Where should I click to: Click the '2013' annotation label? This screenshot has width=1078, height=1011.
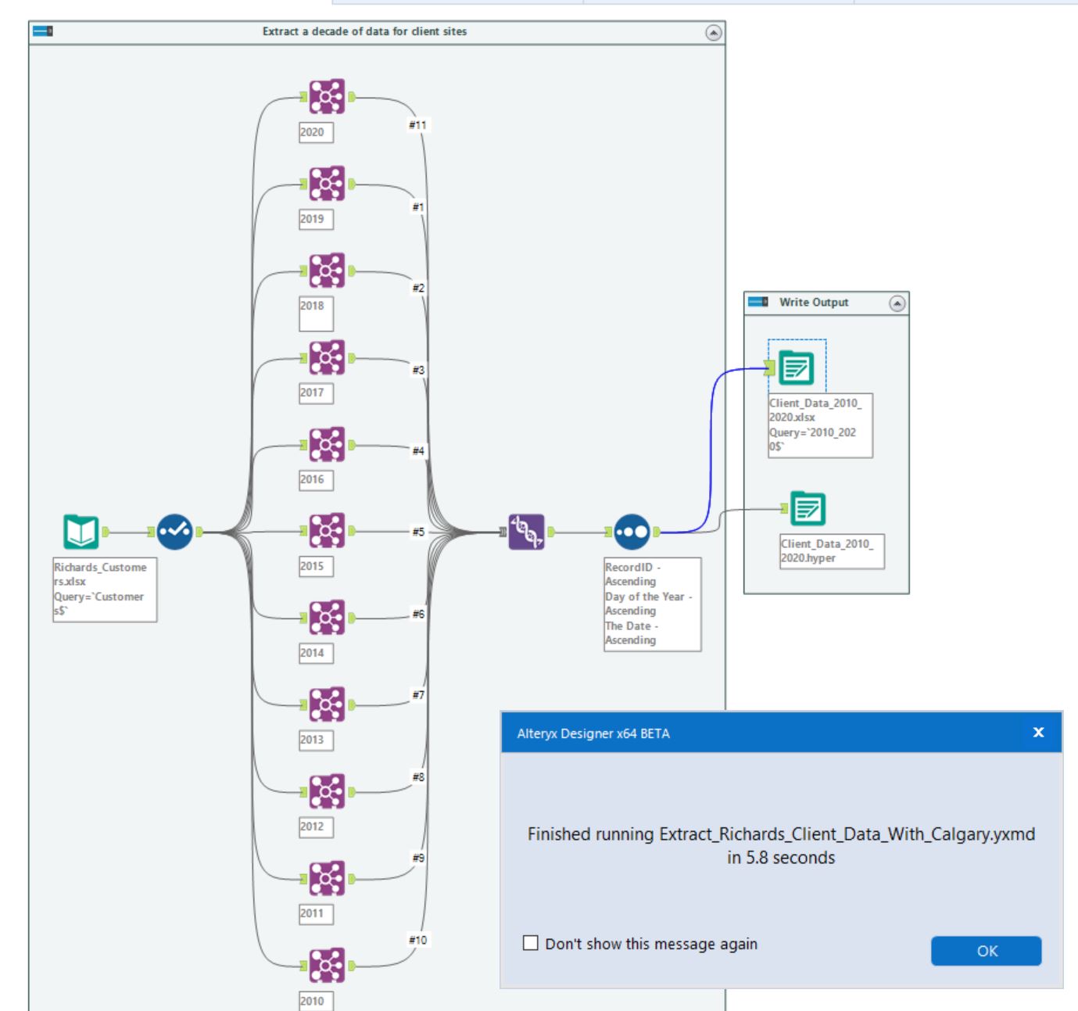pos(316,740)
